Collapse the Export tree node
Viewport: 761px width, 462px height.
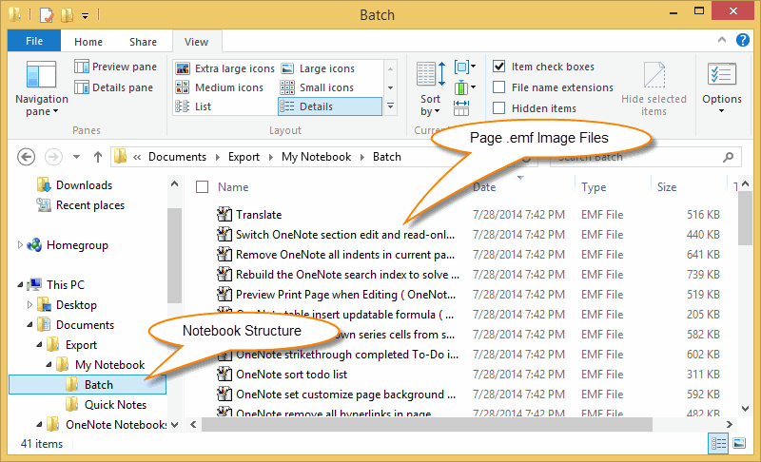[x=40, y=345]
